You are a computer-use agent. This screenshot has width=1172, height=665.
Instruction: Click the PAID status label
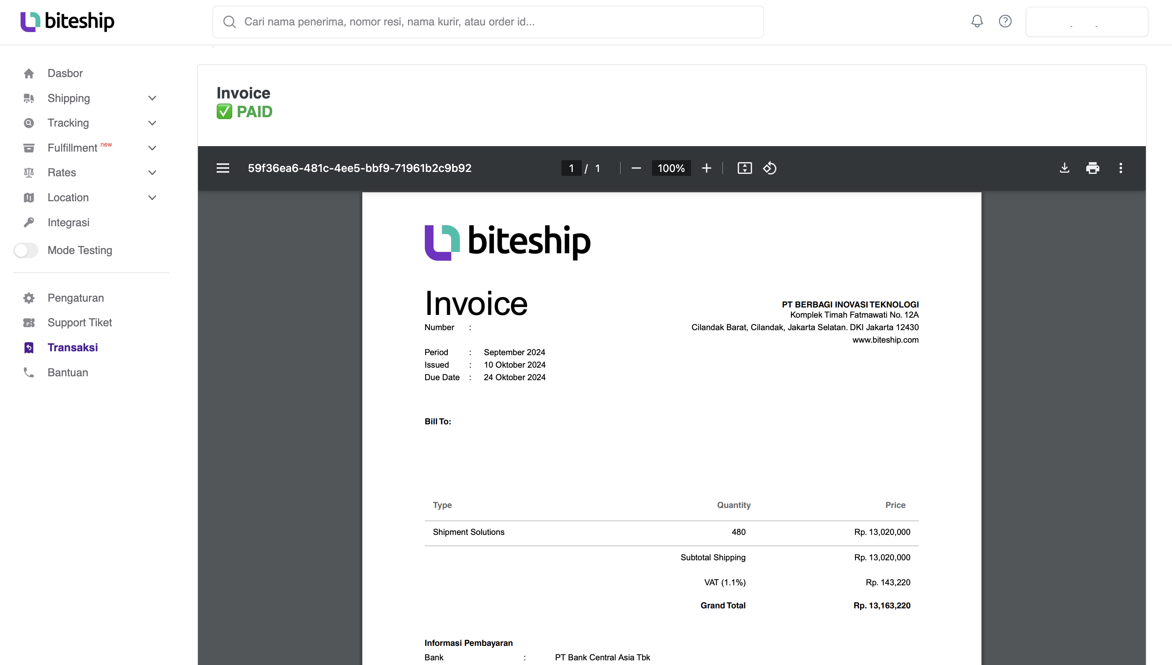click(x=254, y=112)
